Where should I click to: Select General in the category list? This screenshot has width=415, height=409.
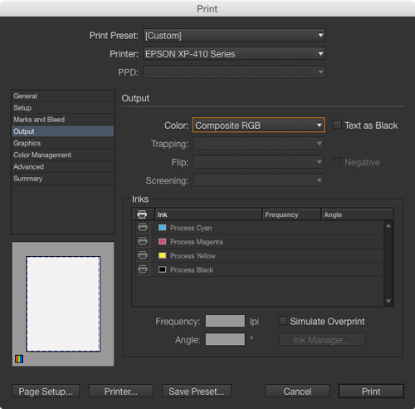pyautogui.click(x=63, y=96)
